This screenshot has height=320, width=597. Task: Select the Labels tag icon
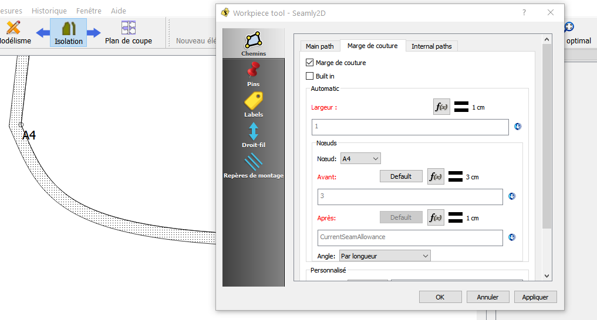pos(253,104)
